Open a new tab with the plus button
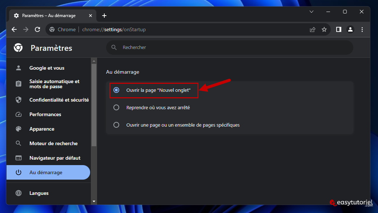Image resolution: width=378 pixels, height=213 pixels. [x=104, y=16]
